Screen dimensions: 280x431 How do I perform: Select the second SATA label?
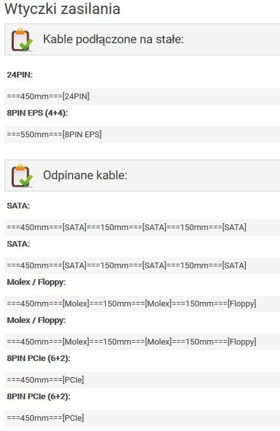(x=18, y=244)
